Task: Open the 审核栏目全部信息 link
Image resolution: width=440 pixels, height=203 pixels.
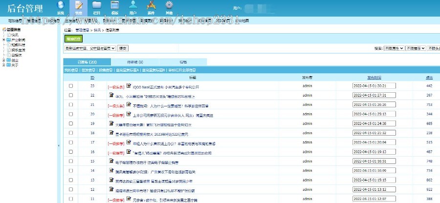Action: [x=182, y=70]
